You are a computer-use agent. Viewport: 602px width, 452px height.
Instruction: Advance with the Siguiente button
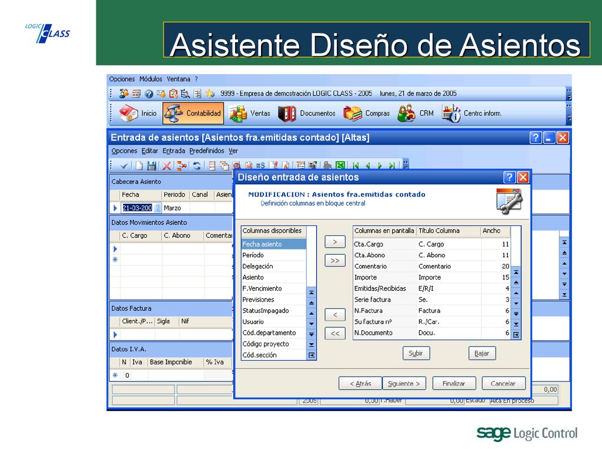coord(404,383)
